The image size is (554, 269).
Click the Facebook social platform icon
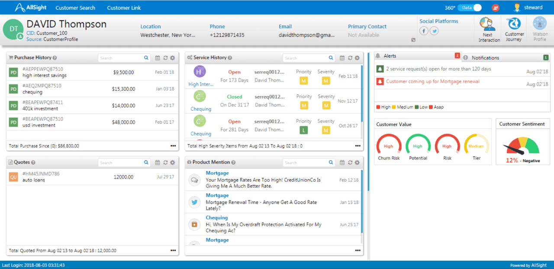pos(424,31)
